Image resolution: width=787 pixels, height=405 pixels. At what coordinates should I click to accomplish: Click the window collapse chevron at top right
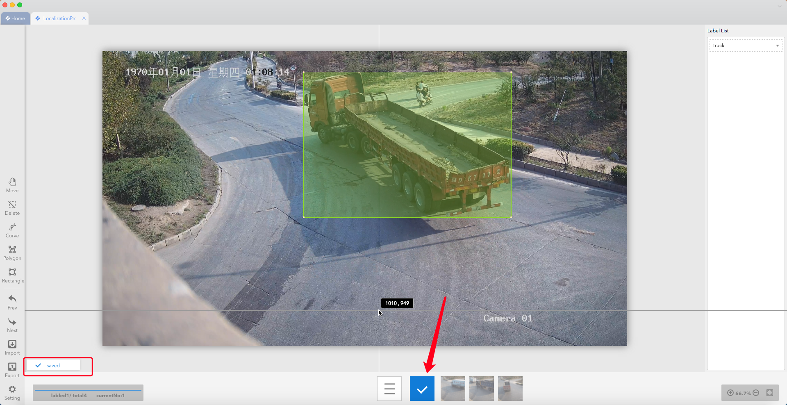point(779,6)
